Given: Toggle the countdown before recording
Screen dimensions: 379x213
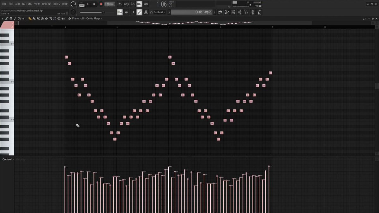Looking at the screenshot, I should click(133, 4).
